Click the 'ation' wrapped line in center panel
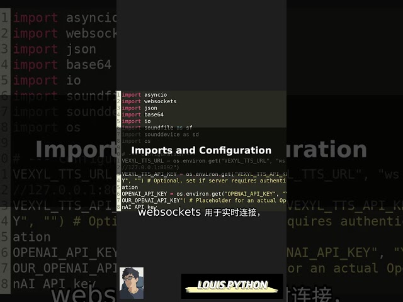The image size is (403, 302). (x=130, y=187)
